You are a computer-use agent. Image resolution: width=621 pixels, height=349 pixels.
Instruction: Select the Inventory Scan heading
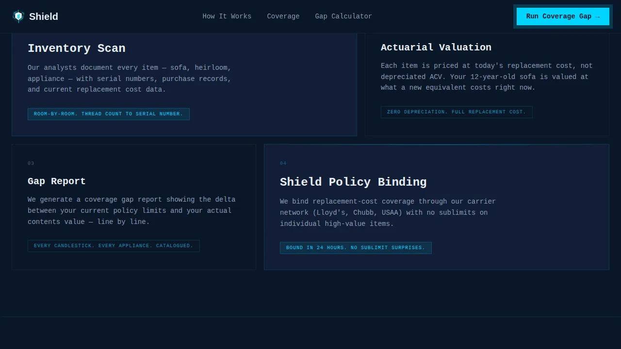(x=77, y=48)
